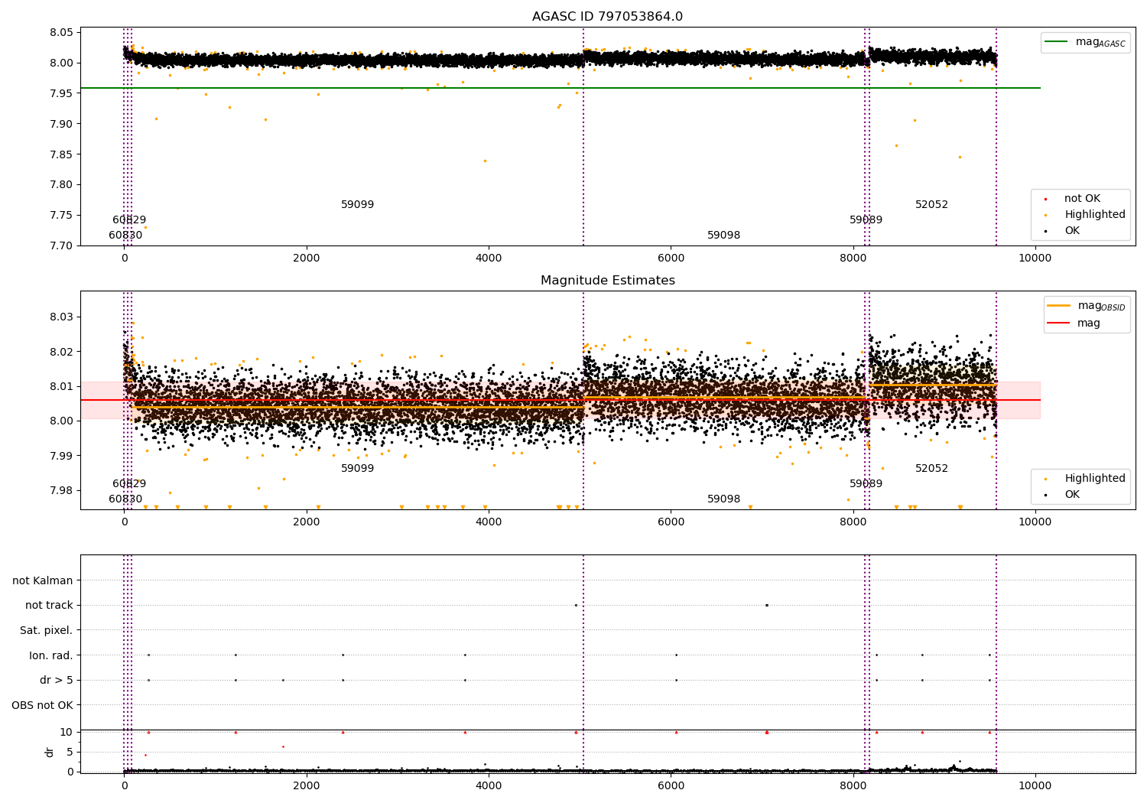Click the "7.98" y-tick in middle plot
The image size is (1147, 803).
[x=62, y=490]
